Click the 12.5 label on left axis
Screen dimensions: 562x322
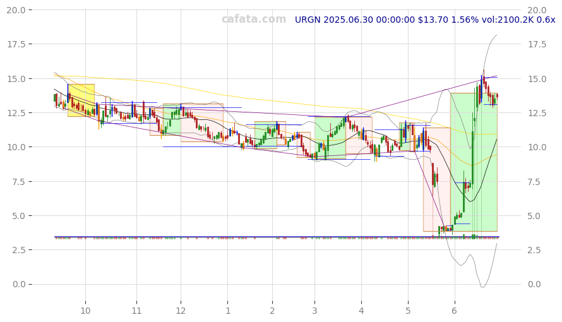[16, 113]
